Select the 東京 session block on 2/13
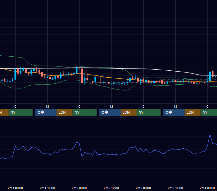The width and height of the screenshot is (217, 191). (174, 112)
